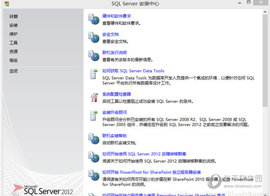Go to the 高级 section

(x=13, y=60)
